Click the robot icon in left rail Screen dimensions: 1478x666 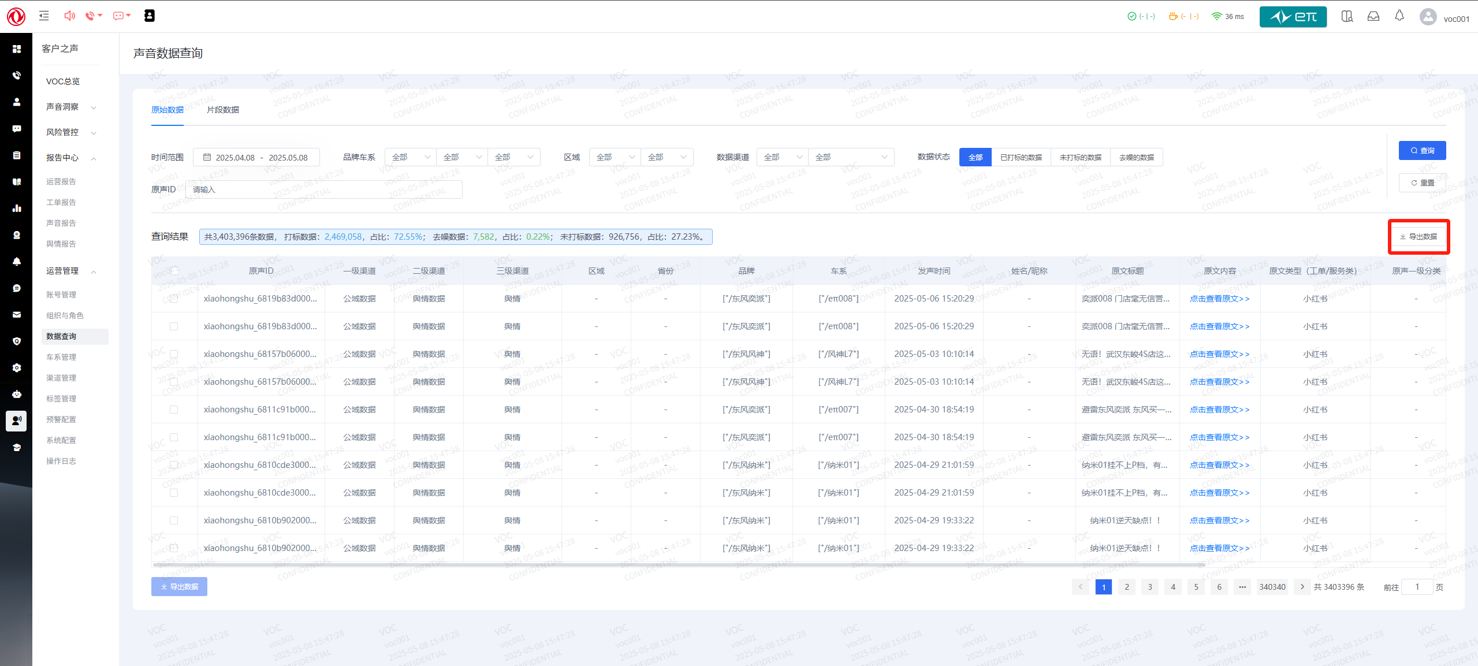tap(17, 394)
